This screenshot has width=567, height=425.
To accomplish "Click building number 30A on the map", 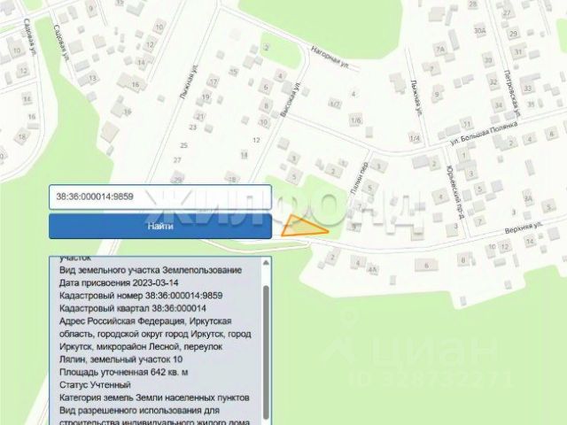I will click(480, 31).
